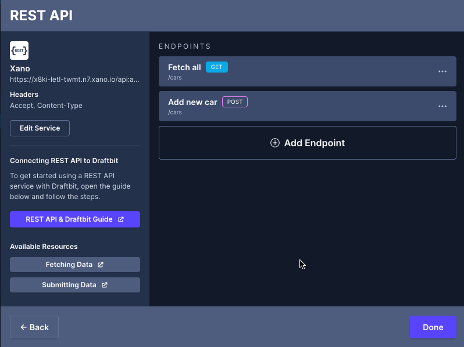This screenshot has height=347, width=464.
Task: Click external link icon on Draftbit Guide button
Action: point(121,219)
